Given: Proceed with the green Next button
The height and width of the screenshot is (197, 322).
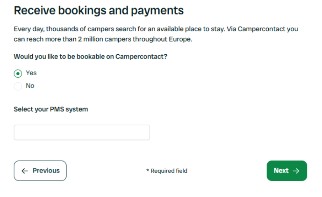Looking at the screenshot, I should point(286,171).
